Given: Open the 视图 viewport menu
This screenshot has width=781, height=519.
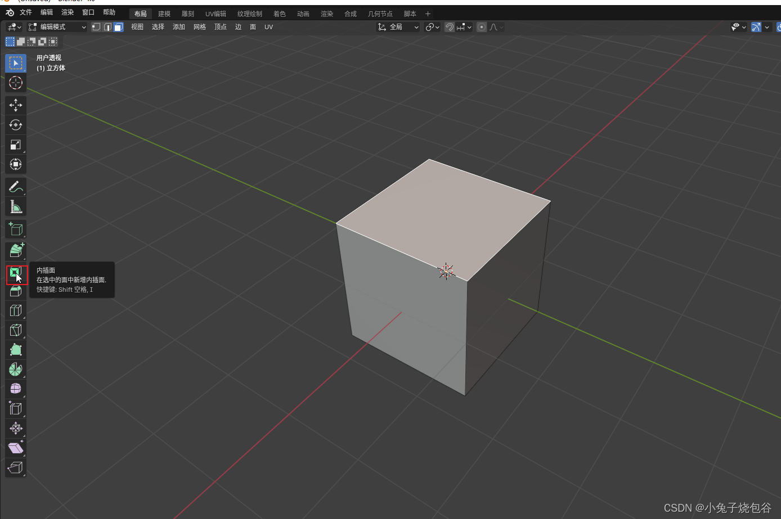Looking at the screenshot, I should click(x=137, y=27).
